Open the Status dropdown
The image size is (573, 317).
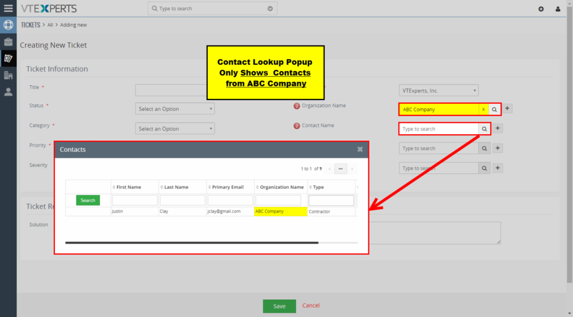pos(175,108)
